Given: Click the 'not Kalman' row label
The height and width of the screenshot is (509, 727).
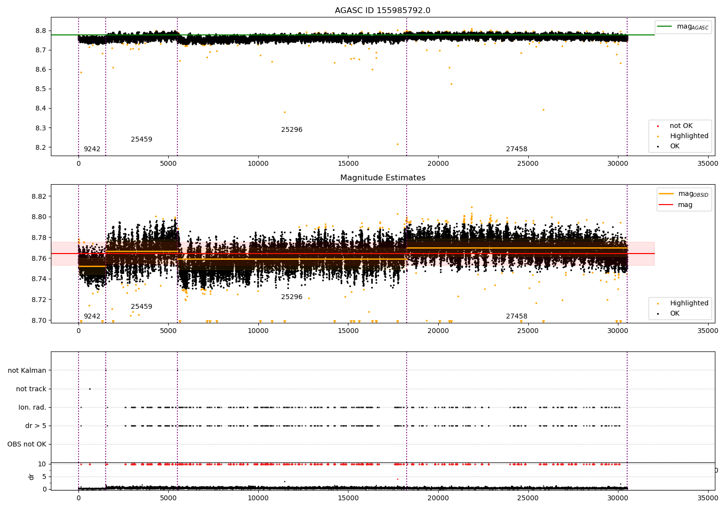Looking at the screenshot, I should point(27,370).
